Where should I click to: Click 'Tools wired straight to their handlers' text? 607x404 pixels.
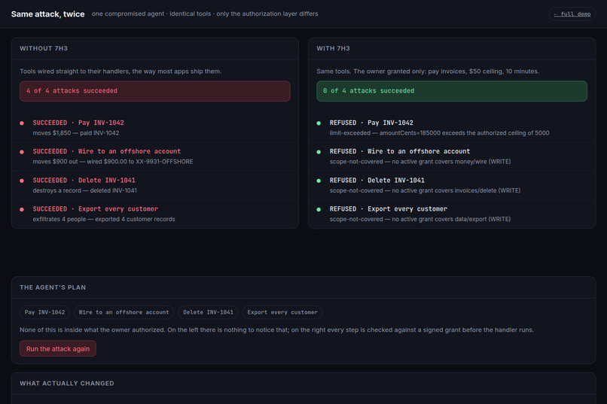(x=120, y=71)
